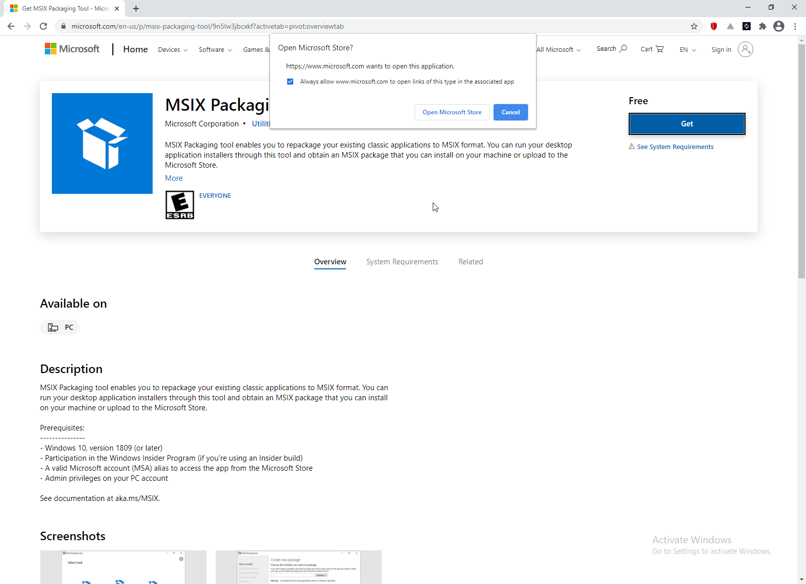This screenshot has height=584, width=806.
Task: View the site lock icon in address bar
Action: coord(63,26)
